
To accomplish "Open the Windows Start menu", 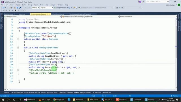I will click(3, 99).
